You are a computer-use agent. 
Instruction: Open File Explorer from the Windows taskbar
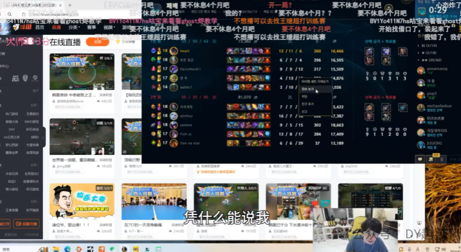tap(56, 249)
